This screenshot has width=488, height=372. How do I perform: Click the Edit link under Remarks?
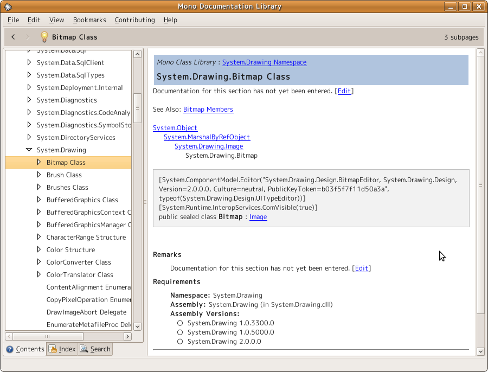click(x=362, y=268)
